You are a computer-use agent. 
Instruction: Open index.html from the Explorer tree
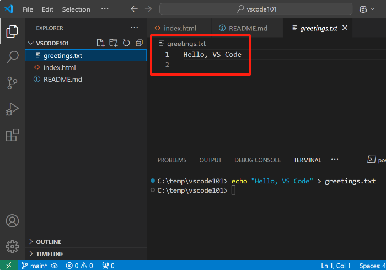[x=86, y=67]
